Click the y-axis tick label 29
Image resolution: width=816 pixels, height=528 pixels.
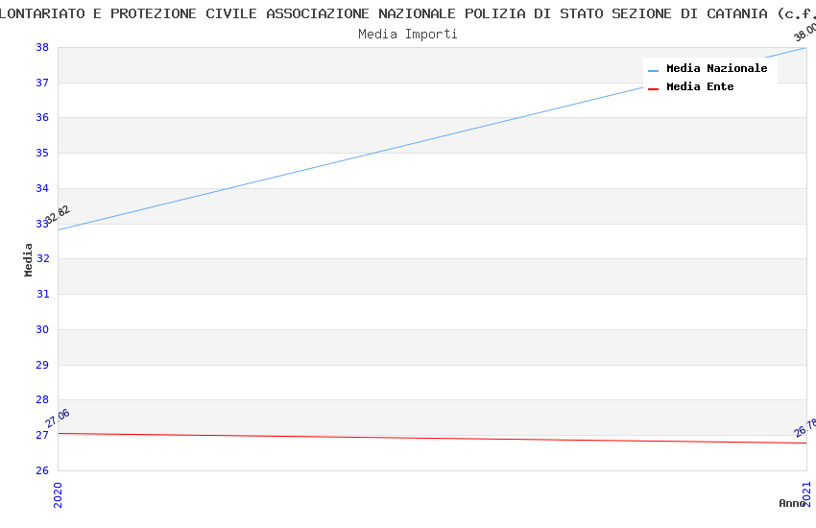[x=42, y=365]
